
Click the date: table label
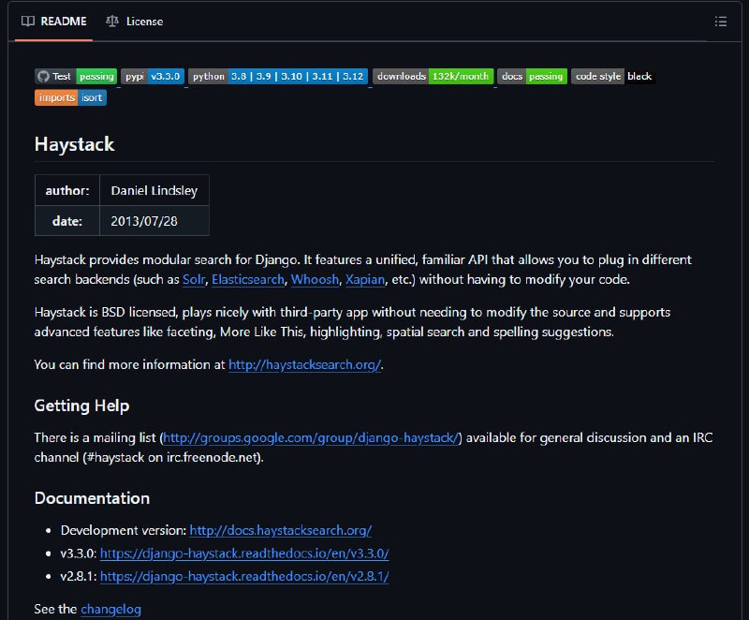[x=67, y=221]
